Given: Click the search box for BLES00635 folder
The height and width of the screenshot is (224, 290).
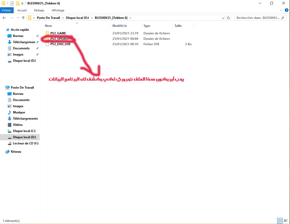Looking at the screenshot, I should coord(257,18).
